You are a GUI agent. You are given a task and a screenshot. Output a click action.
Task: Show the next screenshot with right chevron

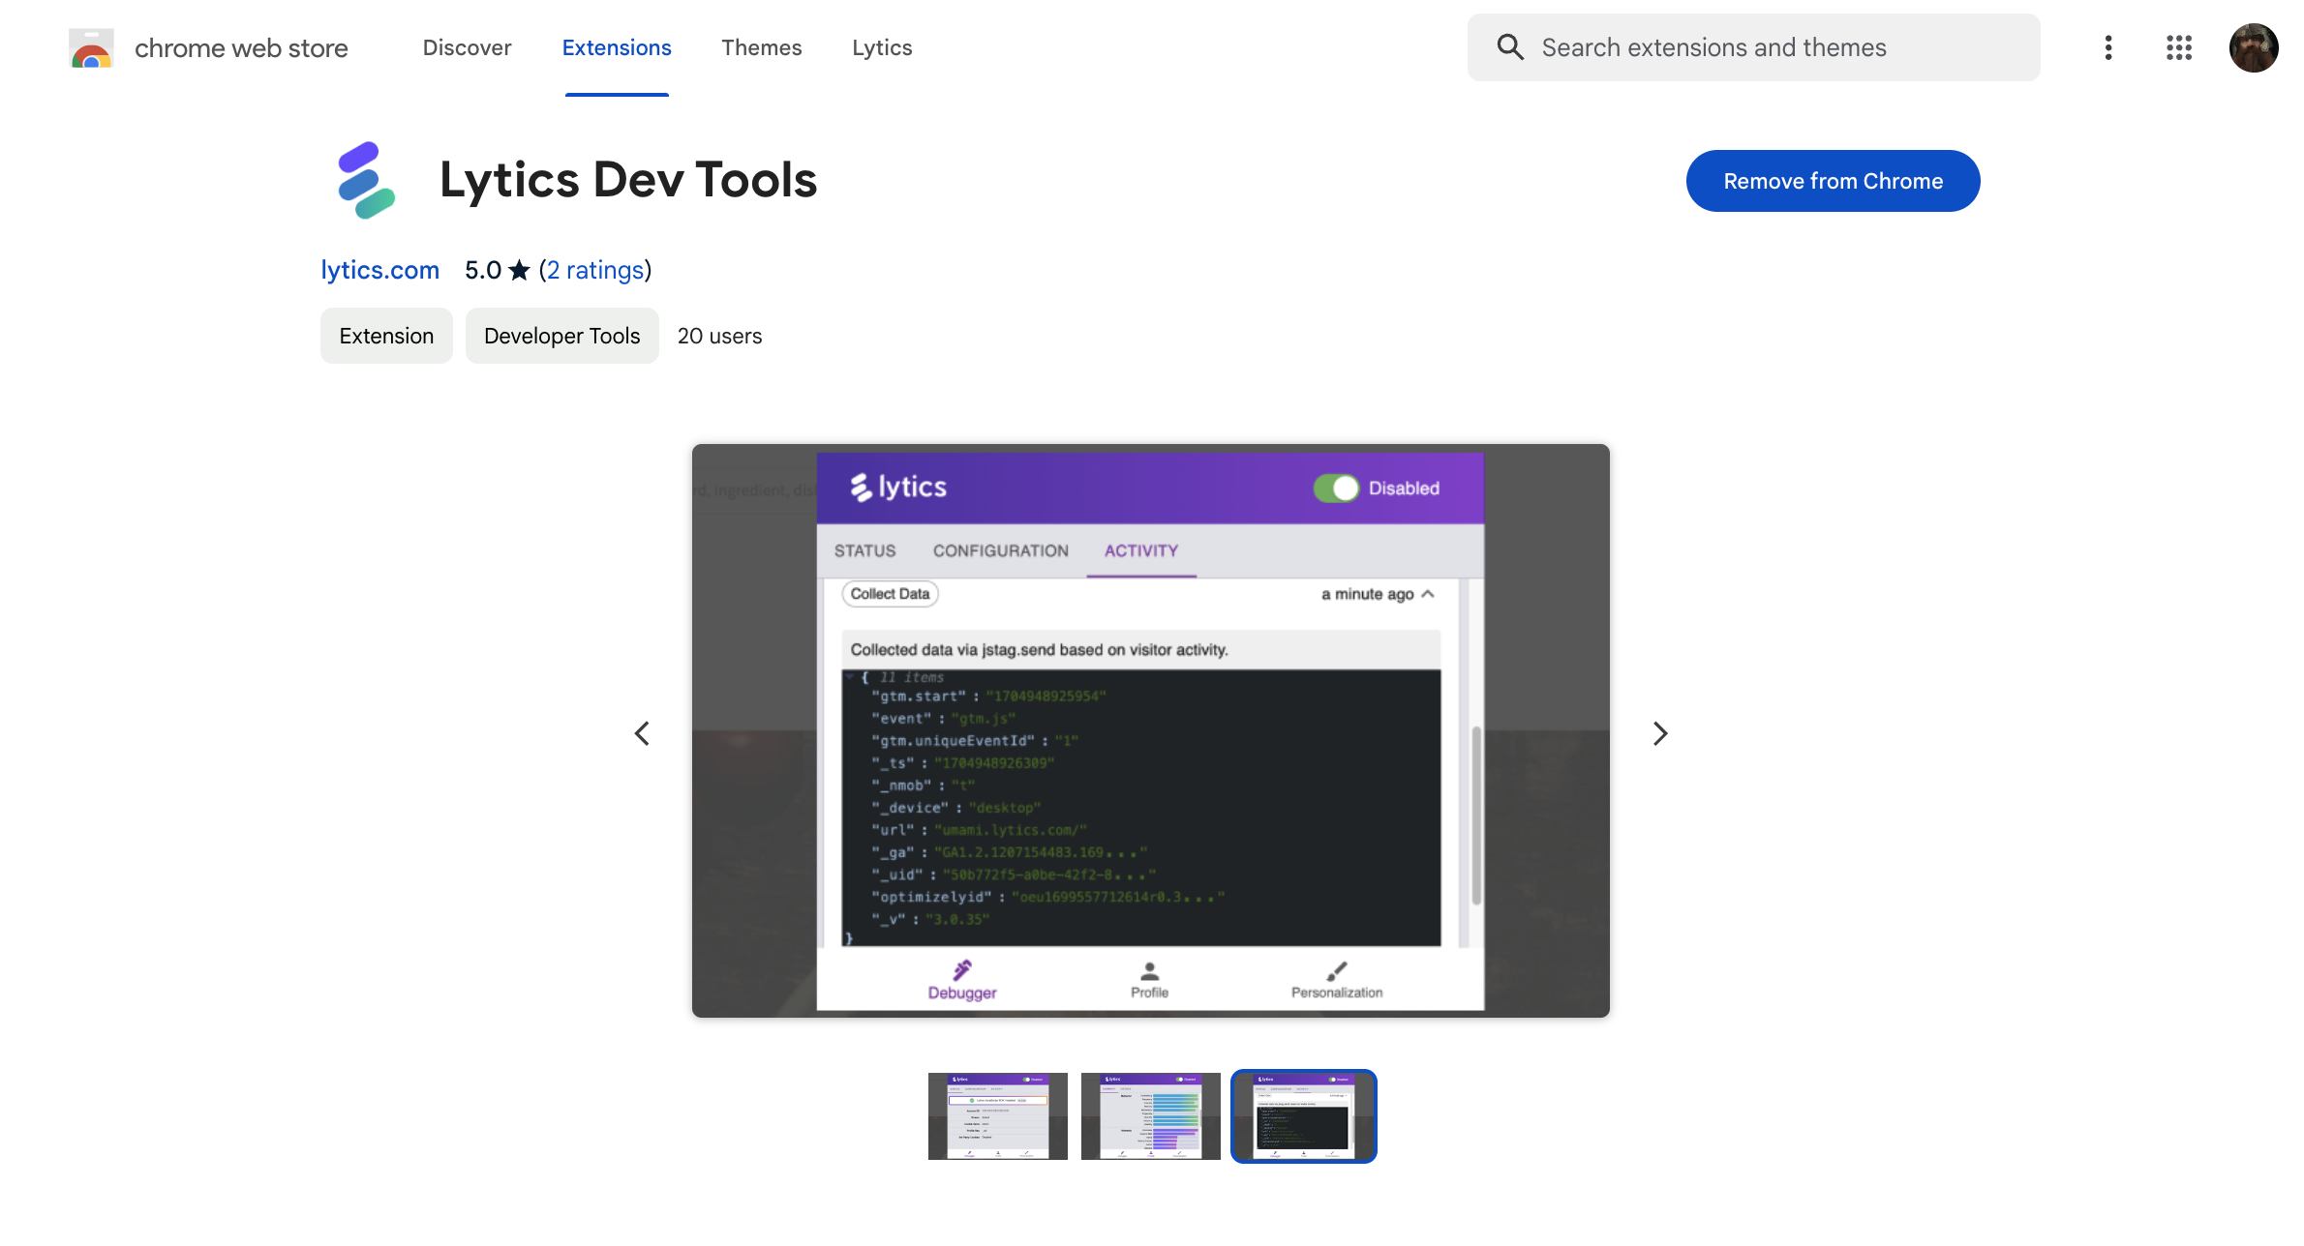click(x=1660, y=733)
